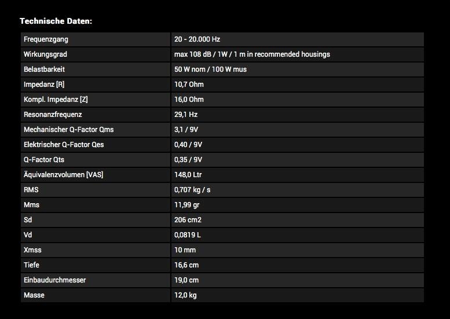
Task: Select the '50 W nom / 100 W mus' value
Action: click(210, 69)
